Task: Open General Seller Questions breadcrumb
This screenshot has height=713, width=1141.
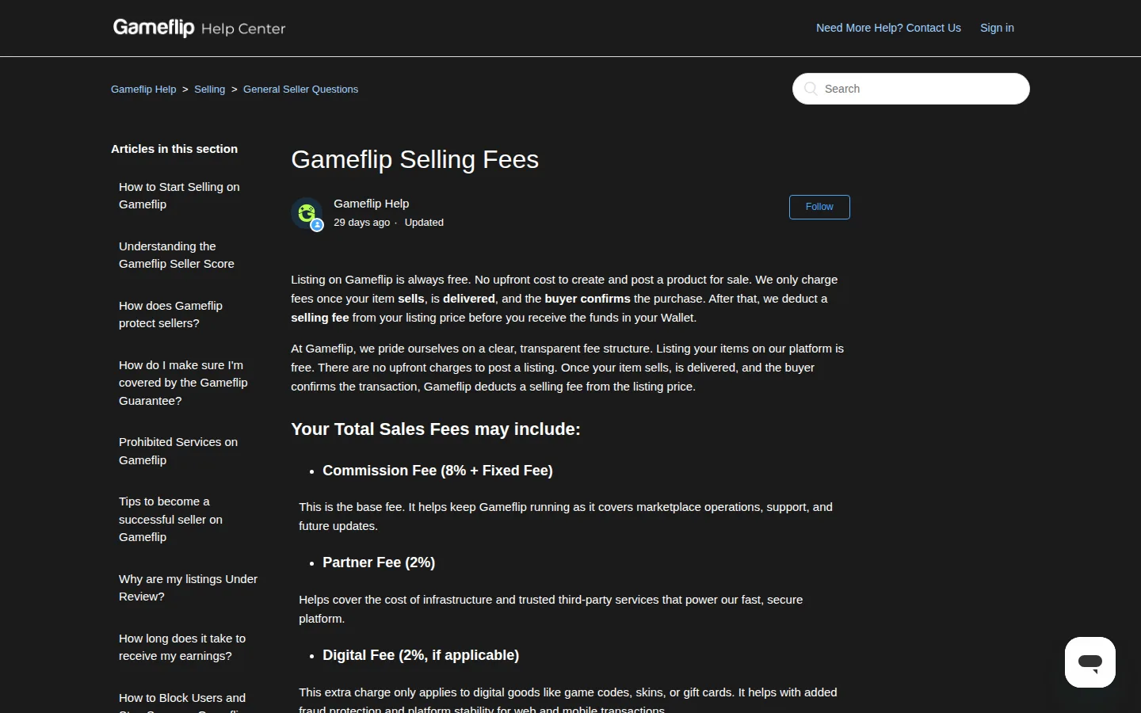Action: click(x=300, y=90)
